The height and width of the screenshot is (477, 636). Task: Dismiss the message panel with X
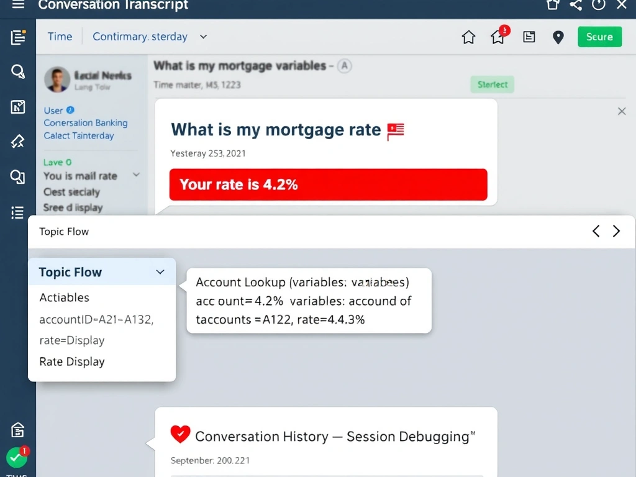coord(621,111)
